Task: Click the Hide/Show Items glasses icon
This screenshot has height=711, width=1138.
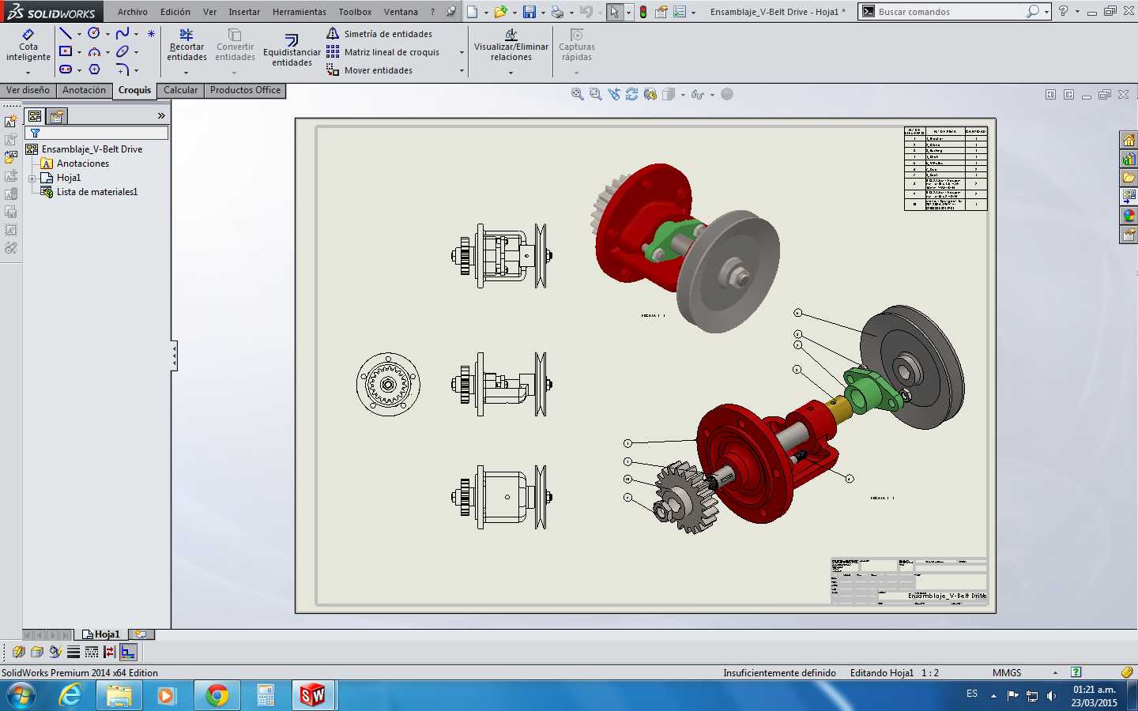Action: pyautogui.click(x=697, y=94)
